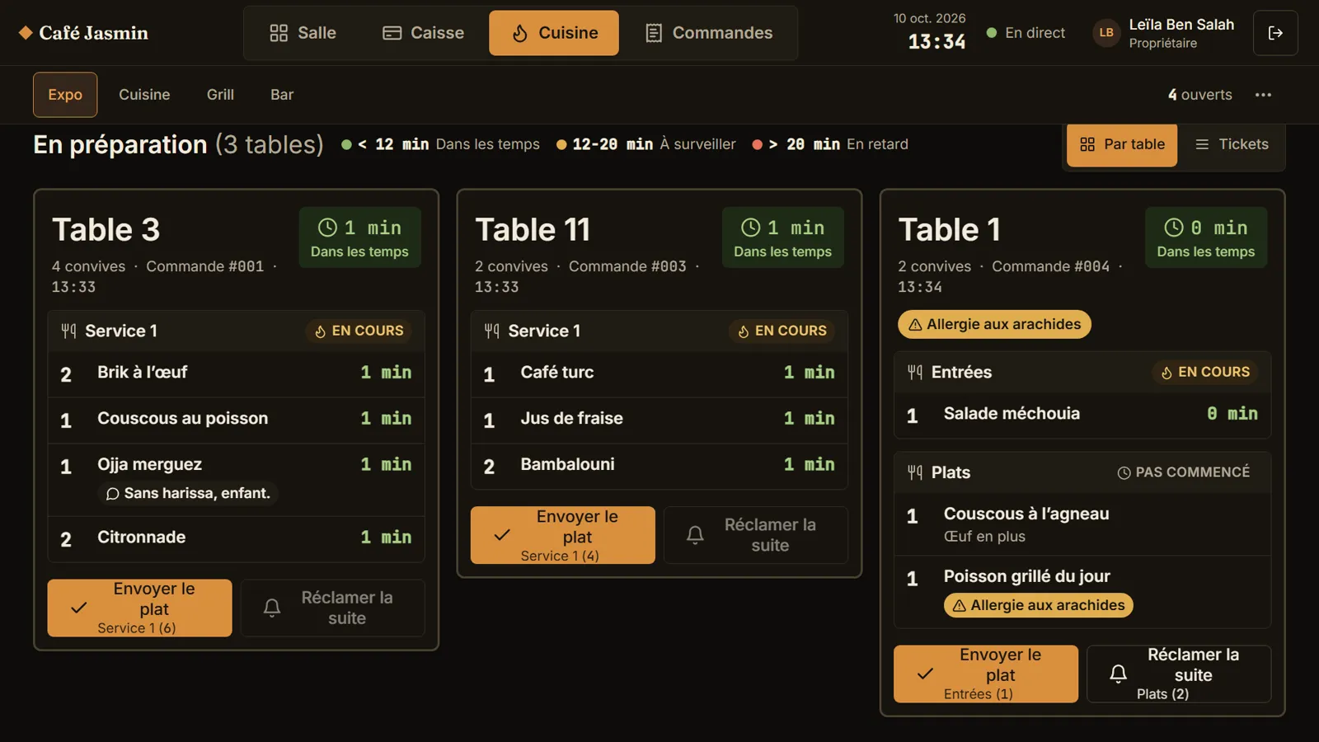Select the Bambalouni item row
Image resolution: width=1319 pixels, height=742 pixels.
659,466
